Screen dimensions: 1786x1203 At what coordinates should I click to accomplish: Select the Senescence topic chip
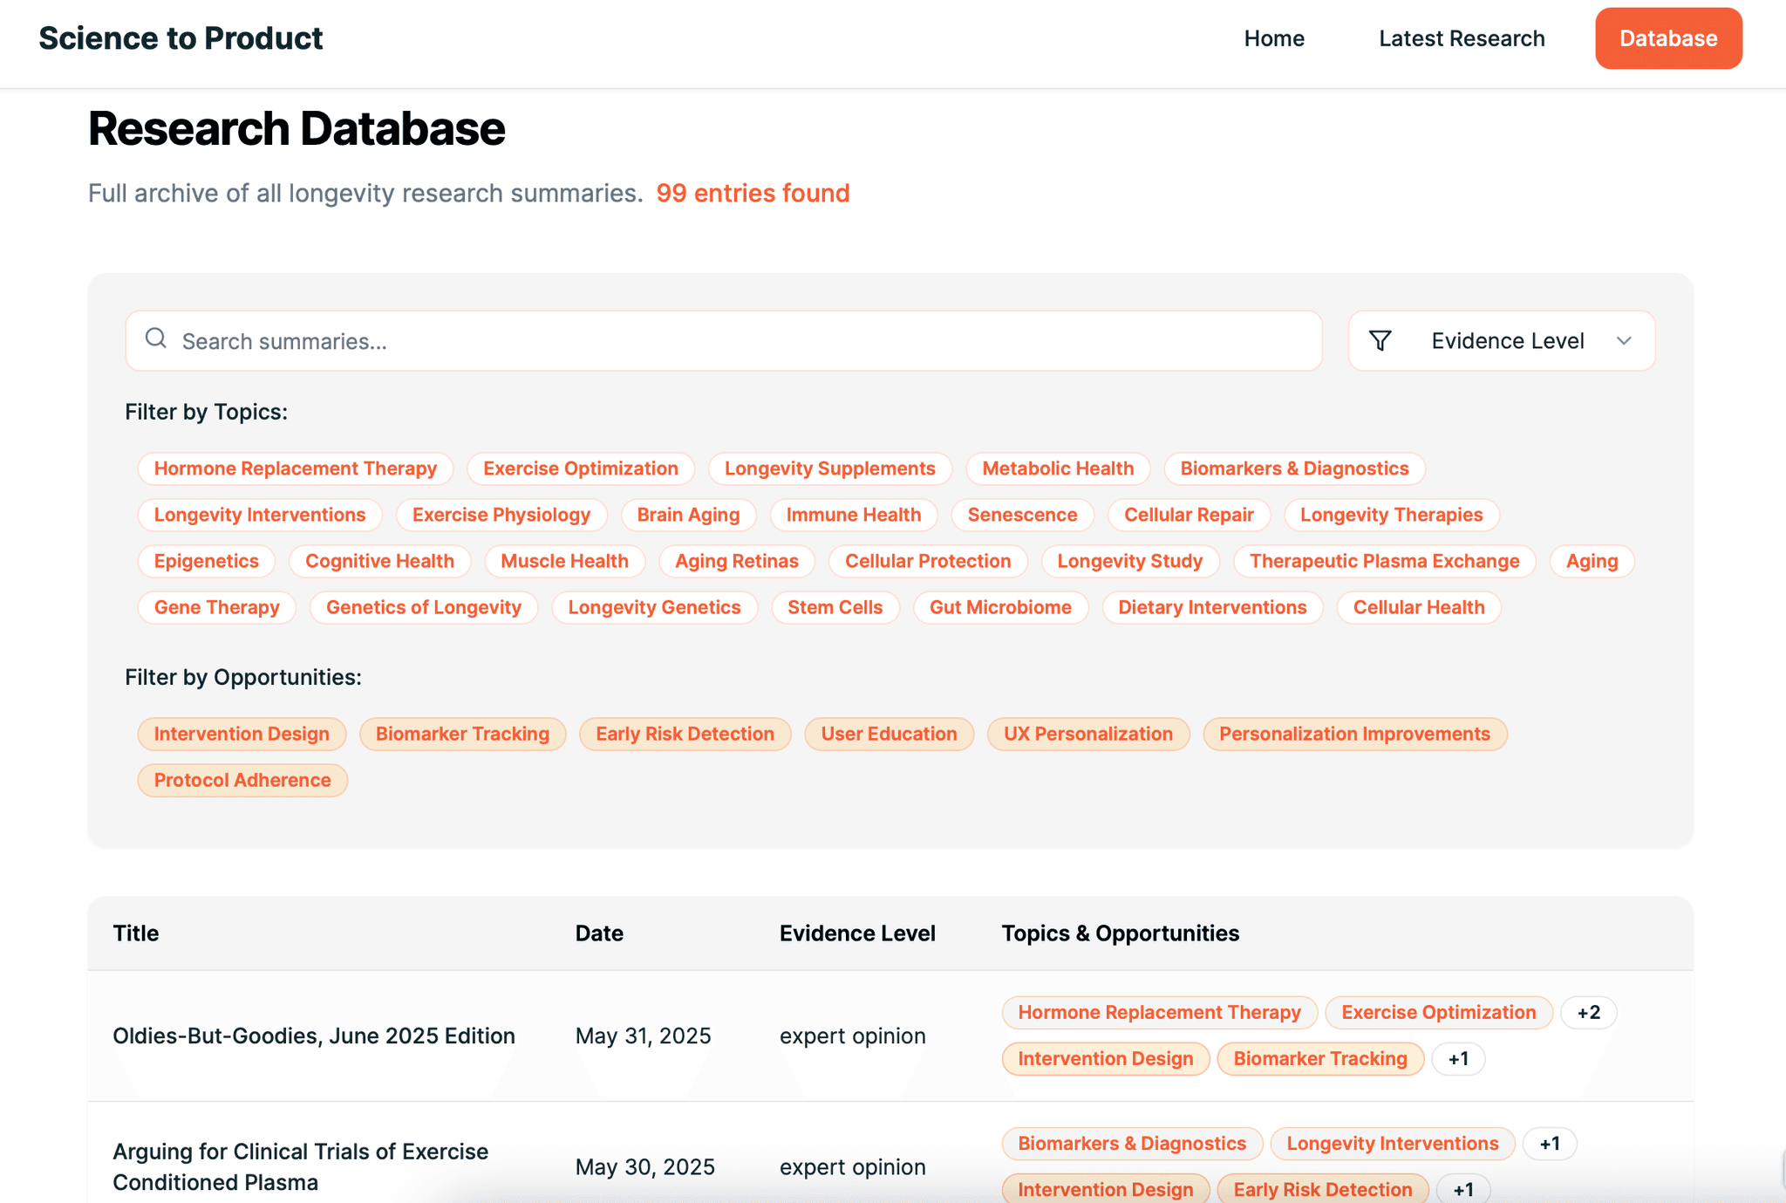[1022, 515]
